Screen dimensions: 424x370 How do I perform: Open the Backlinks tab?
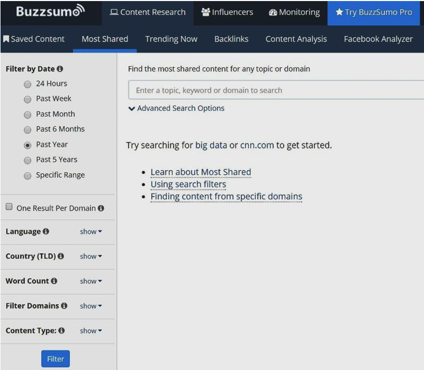click(232, 39)
